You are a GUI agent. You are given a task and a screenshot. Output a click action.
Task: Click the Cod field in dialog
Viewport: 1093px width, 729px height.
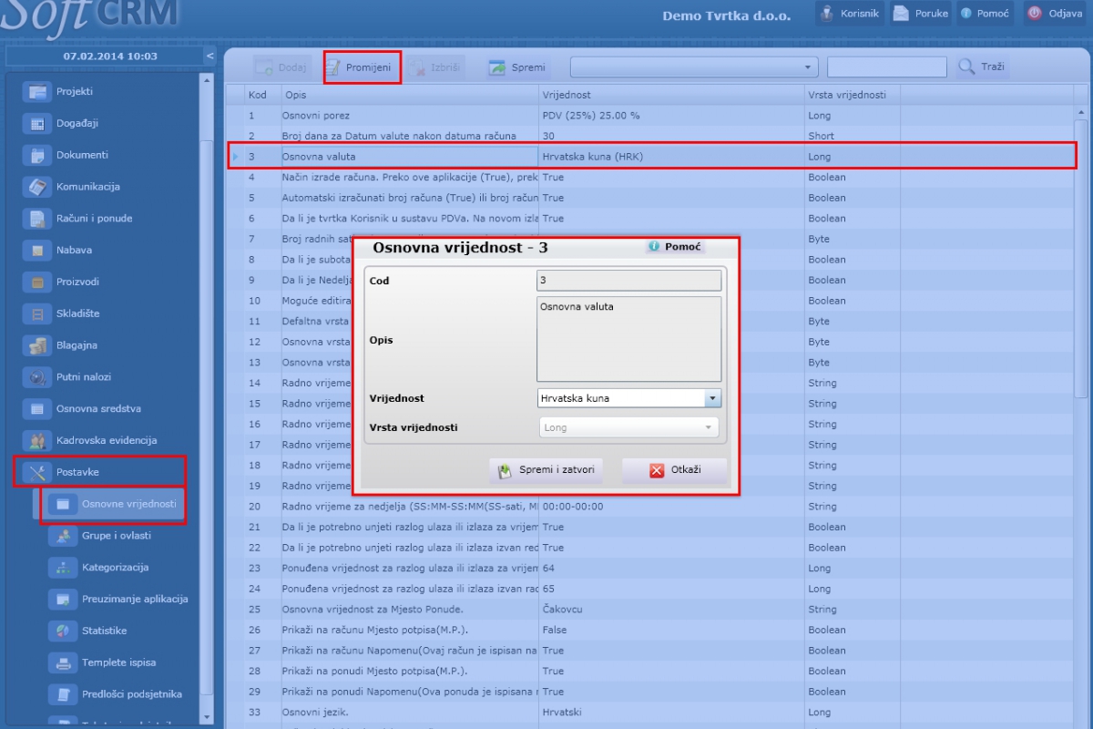click(628, 281)
